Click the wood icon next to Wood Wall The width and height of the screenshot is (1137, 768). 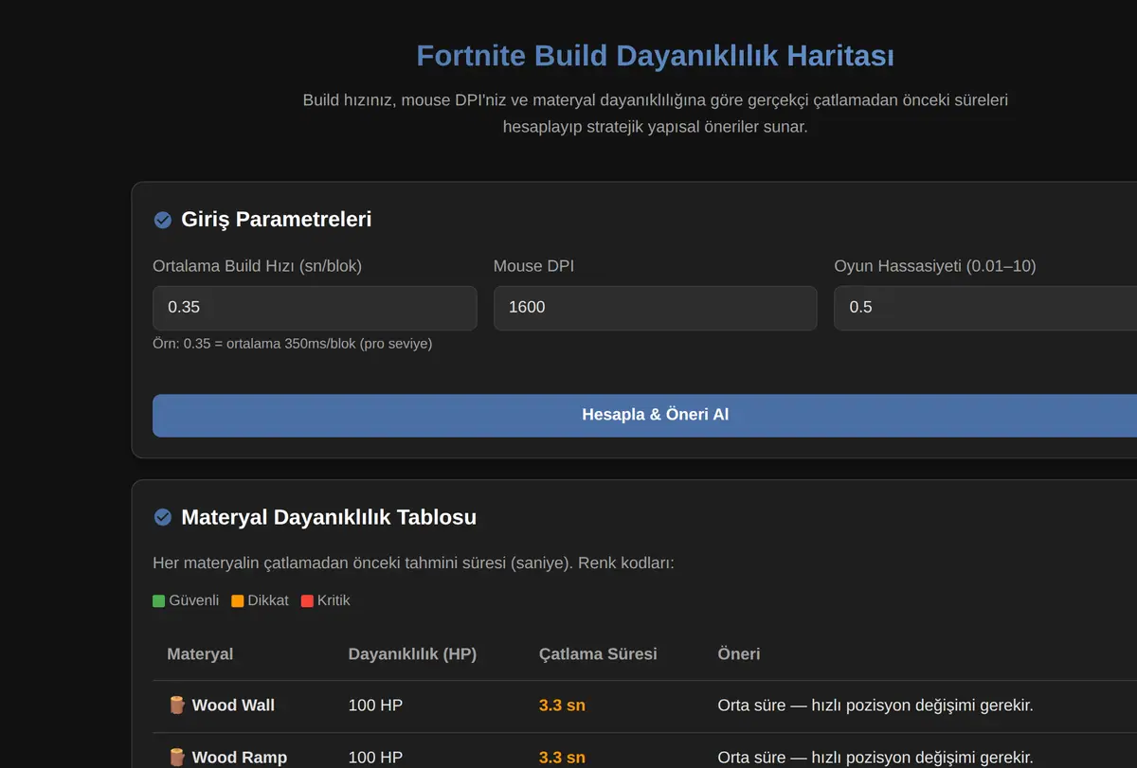coord(176,705)
